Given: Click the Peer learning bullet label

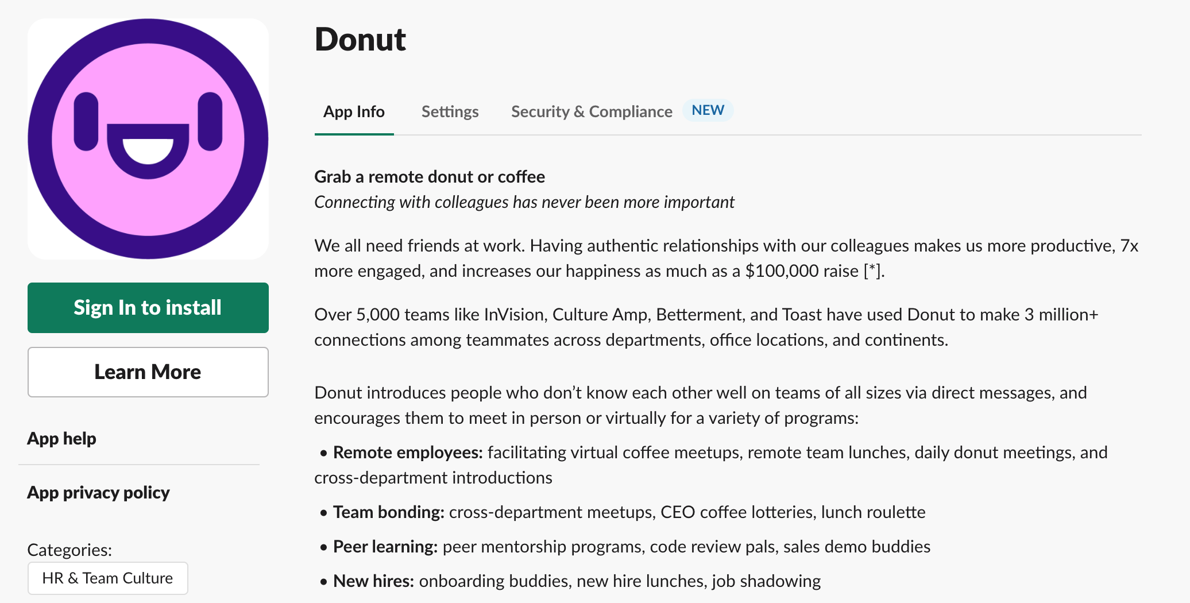Looking at the screenshot, I should pyautogui.click(x=385, y=547).
